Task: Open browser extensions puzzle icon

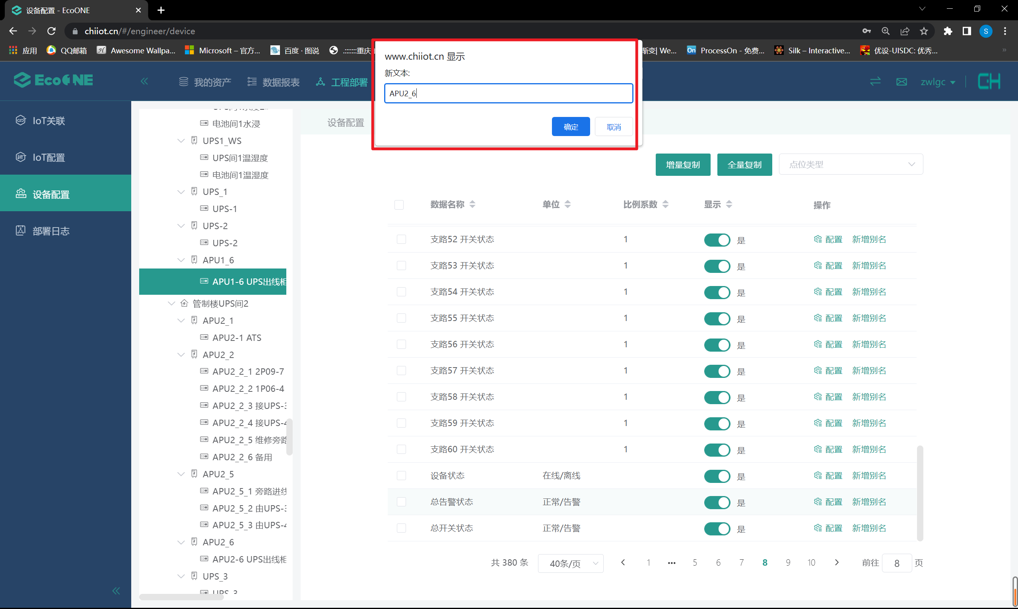Action: click(x=948, y=31)
